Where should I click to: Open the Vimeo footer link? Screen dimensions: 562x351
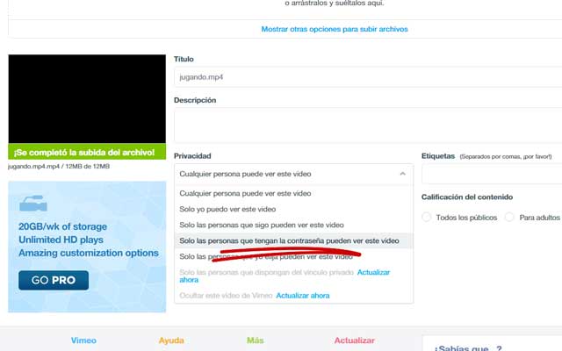(83, 340)
